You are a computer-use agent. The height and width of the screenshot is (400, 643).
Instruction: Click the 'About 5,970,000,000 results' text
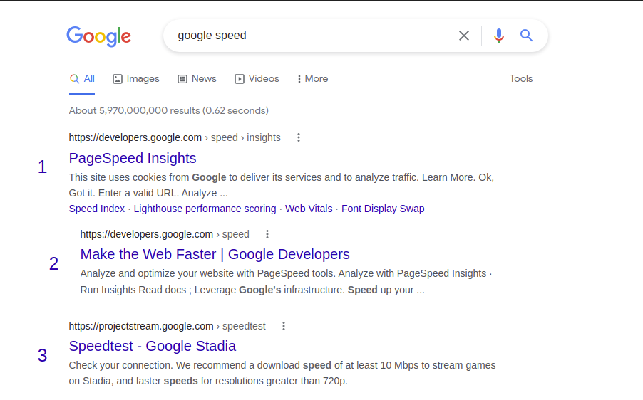pos(168,110)
